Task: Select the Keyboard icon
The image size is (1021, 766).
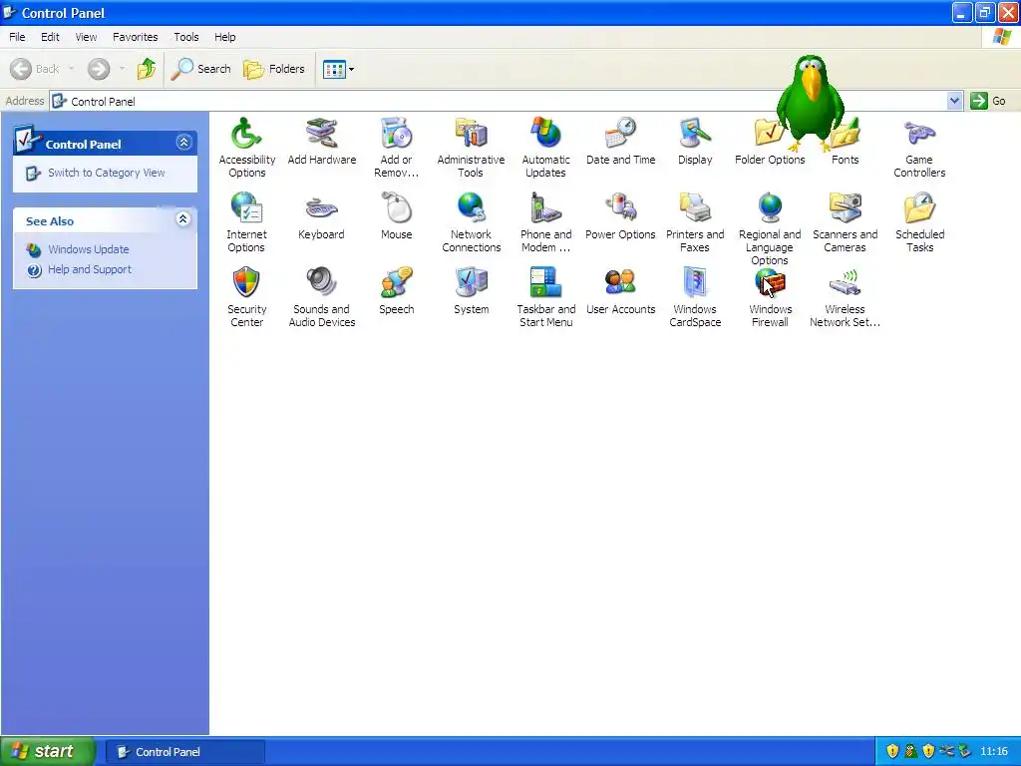Action: coord(321,215)
